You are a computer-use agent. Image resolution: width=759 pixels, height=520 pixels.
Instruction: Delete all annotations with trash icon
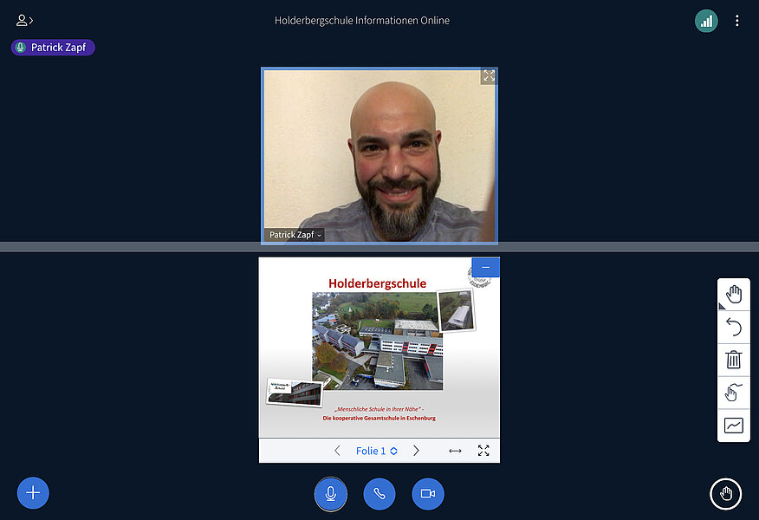(x=734, y=360)
